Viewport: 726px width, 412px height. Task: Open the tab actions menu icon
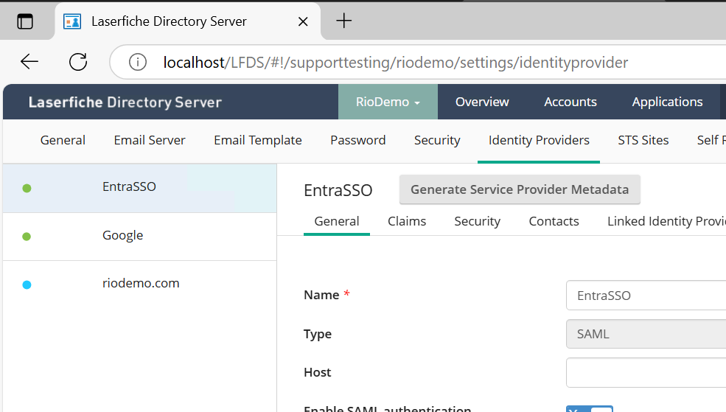coord(25,21)
